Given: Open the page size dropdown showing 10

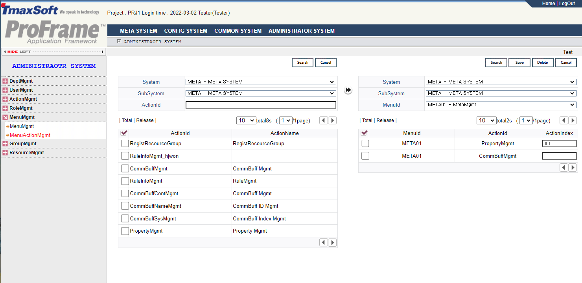Looking at the screenshot, I should [246, 120].
